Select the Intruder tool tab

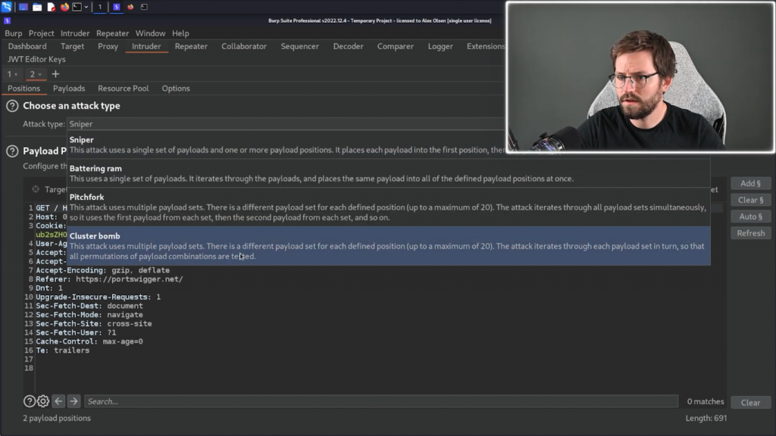(x=146, y=46)
